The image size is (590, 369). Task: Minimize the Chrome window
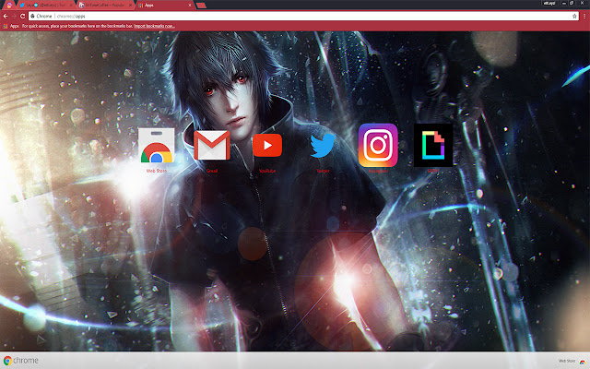point(564,3)
